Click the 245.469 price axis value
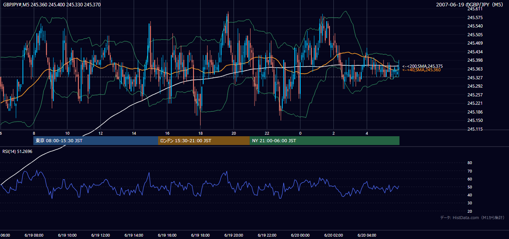509x239 pixels. [x=475, y=43]
